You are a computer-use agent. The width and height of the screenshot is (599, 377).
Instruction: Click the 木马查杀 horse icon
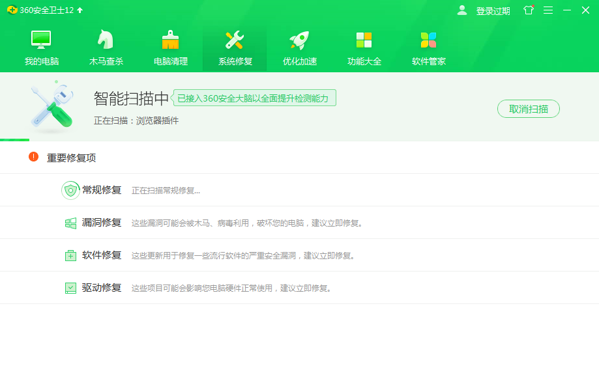tap(106, 40)
